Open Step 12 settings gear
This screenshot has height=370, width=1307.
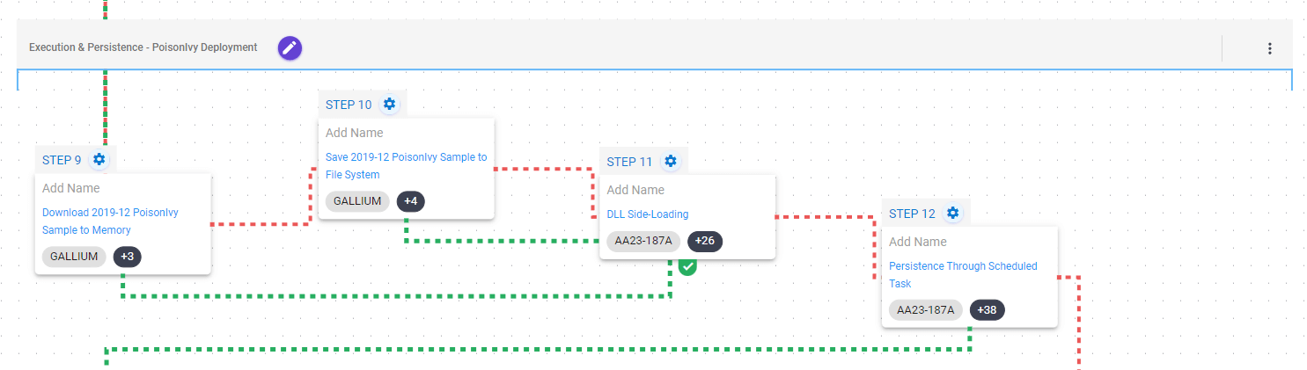952,213
